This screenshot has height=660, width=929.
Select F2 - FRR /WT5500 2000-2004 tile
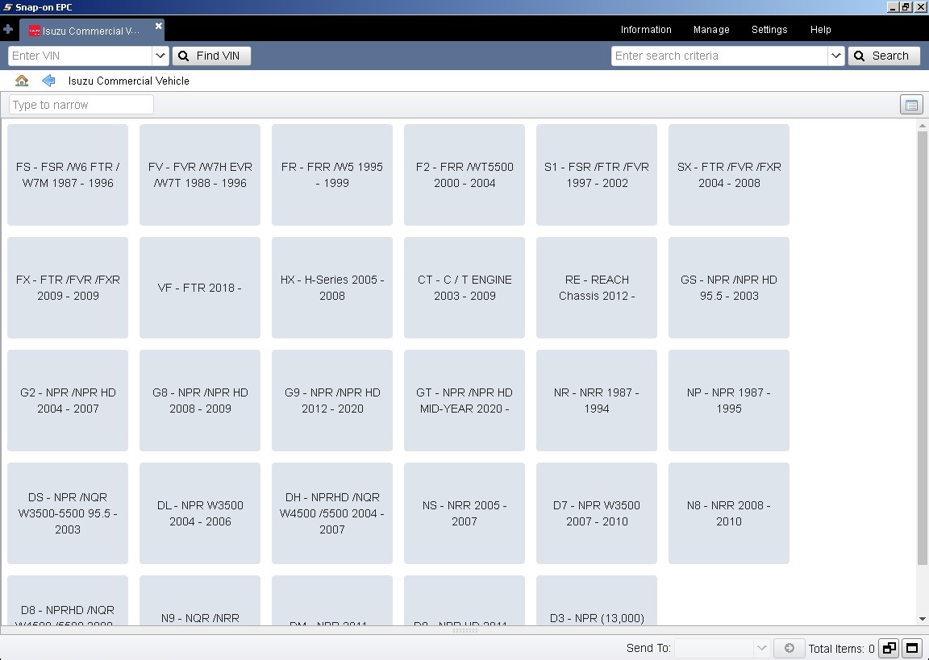464,175
